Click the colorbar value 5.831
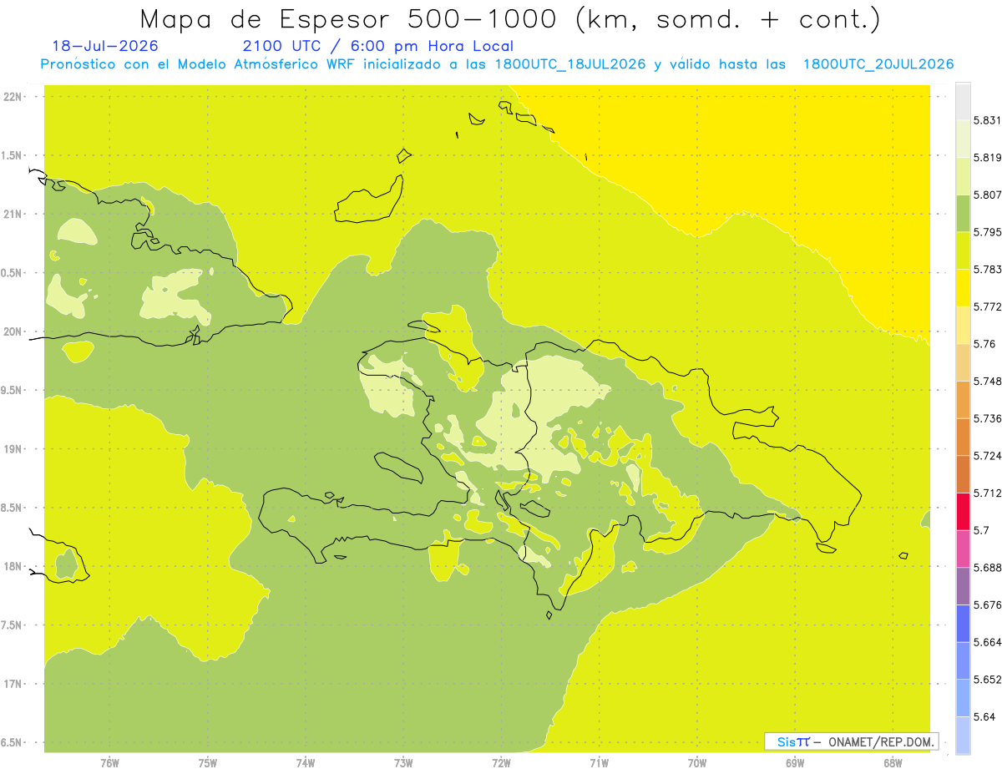 tap(988, 120)
